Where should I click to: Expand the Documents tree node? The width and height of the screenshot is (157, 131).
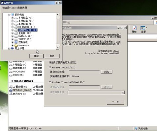pos(13,45)
